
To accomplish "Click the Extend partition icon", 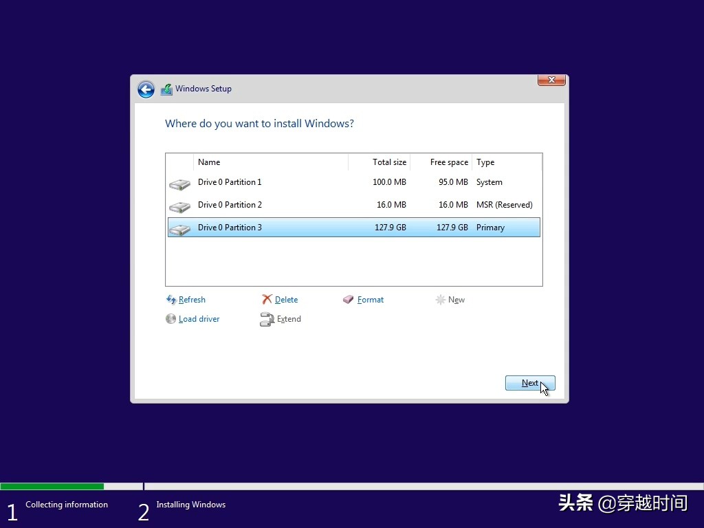I will coord(267,319).
